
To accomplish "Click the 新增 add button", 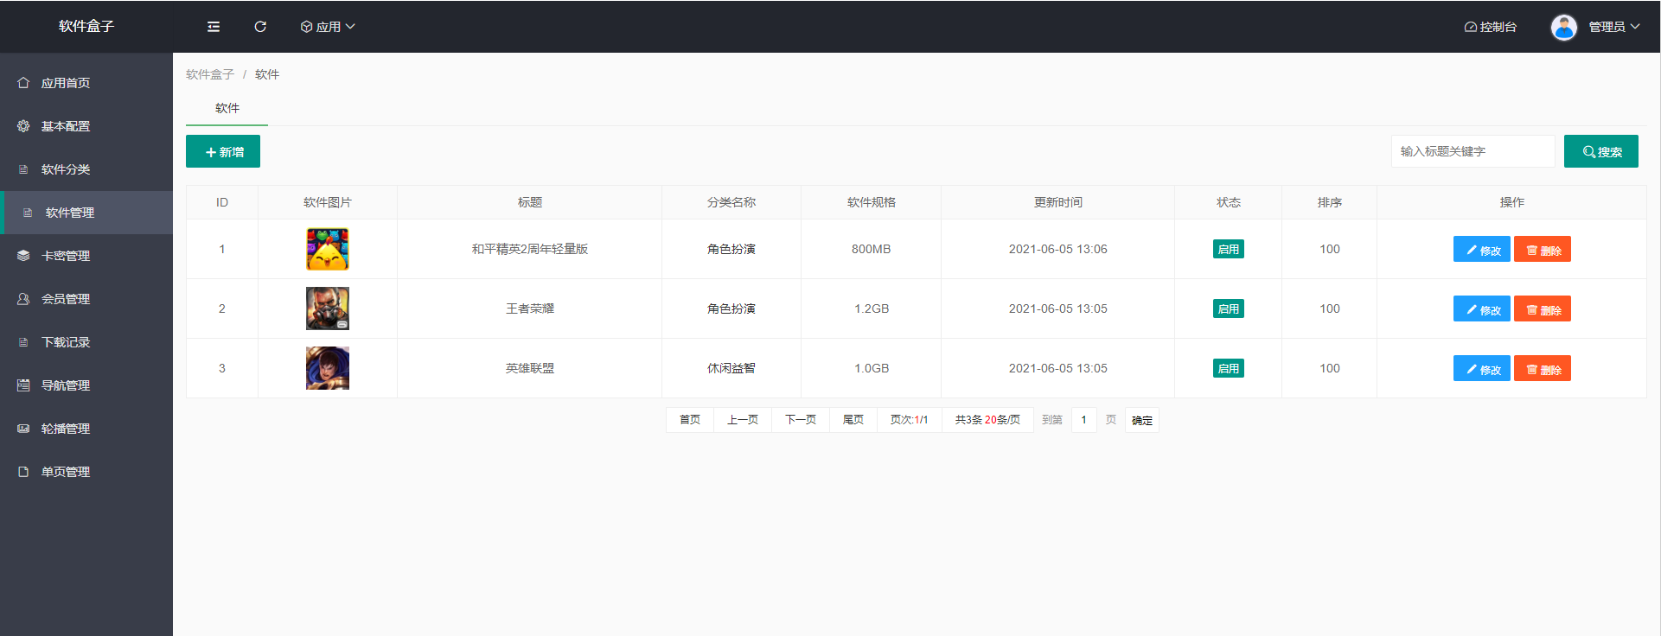I will (223, 152).
